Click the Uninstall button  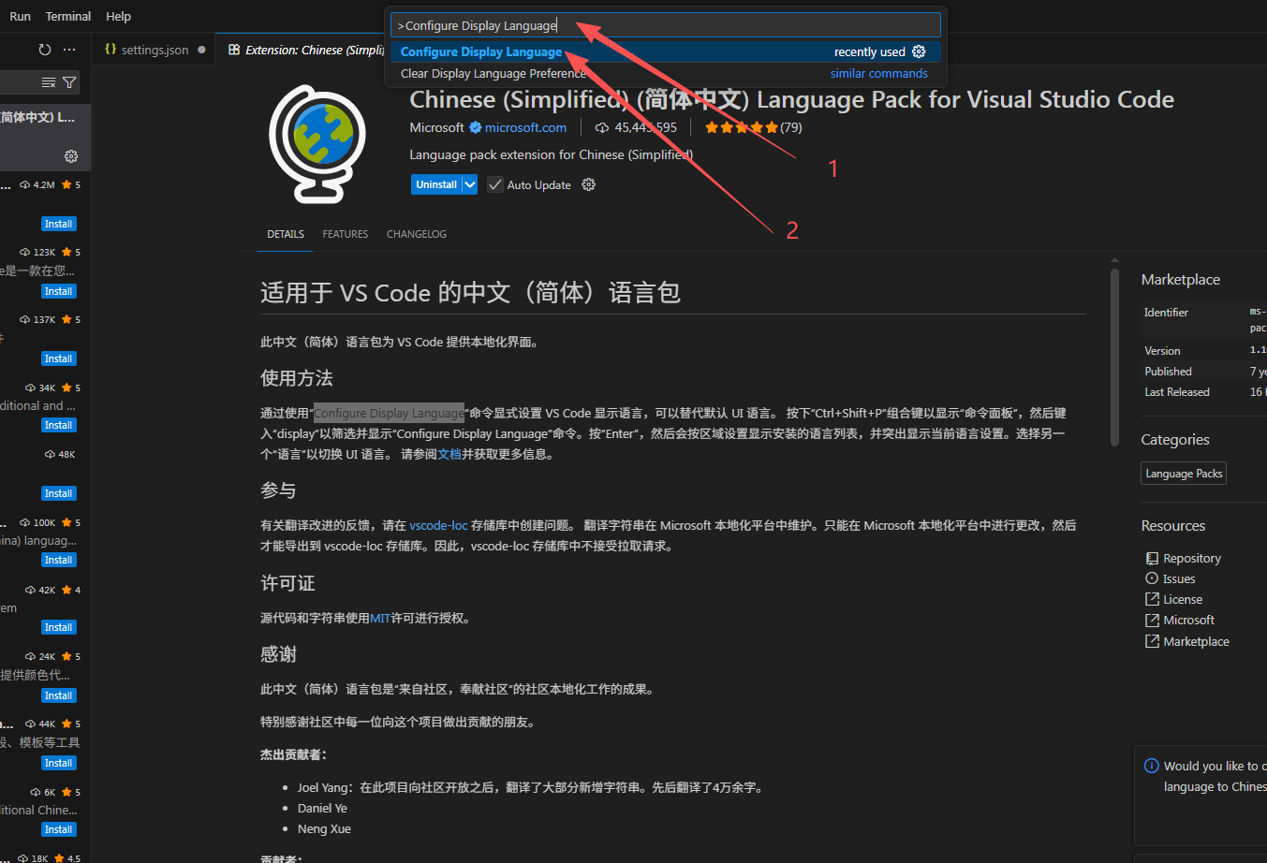[436, 184]
